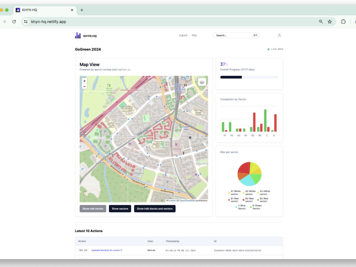Click the red bar for sector B2
356x267 pixels.
(x=254, y=122)
